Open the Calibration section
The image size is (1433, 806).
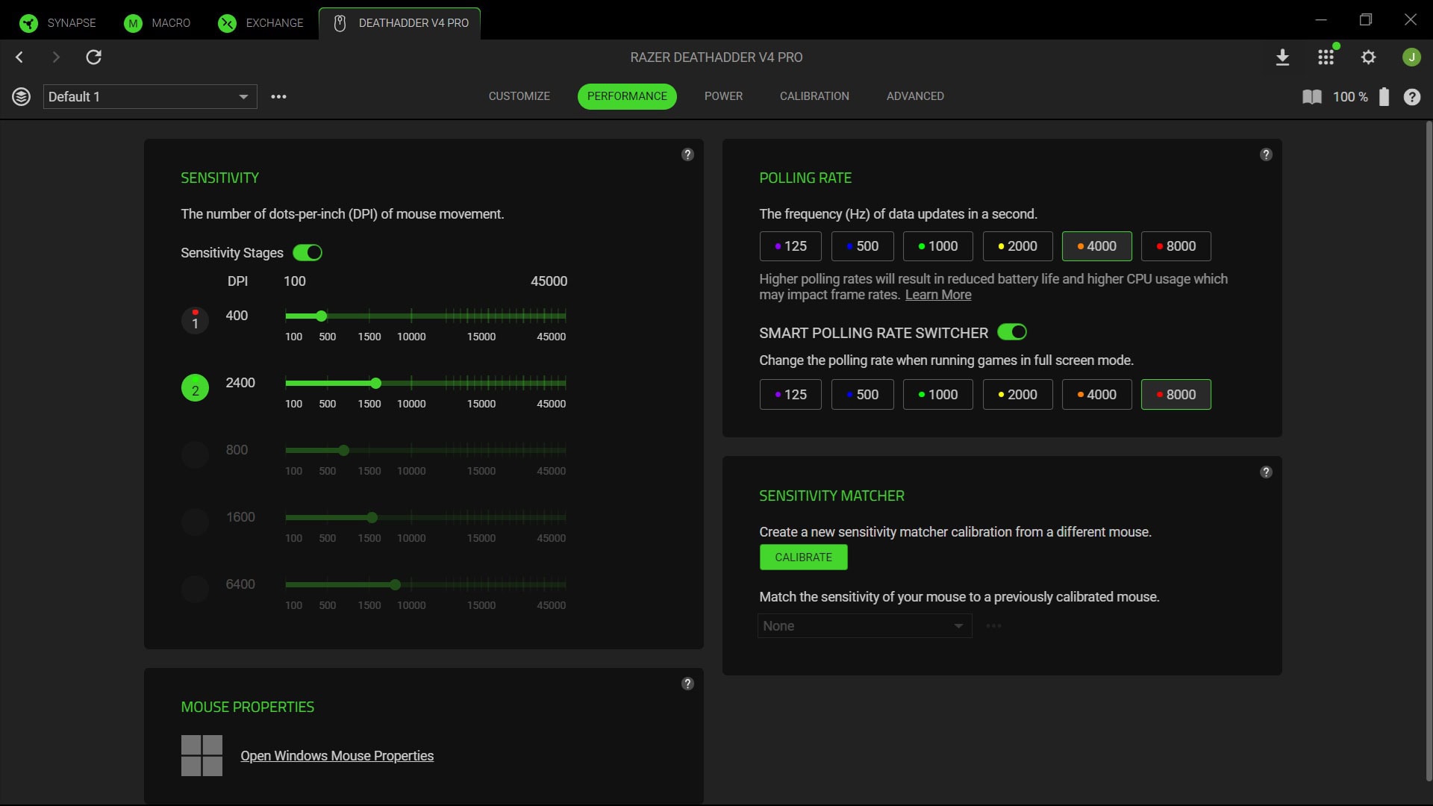(814, 96)
